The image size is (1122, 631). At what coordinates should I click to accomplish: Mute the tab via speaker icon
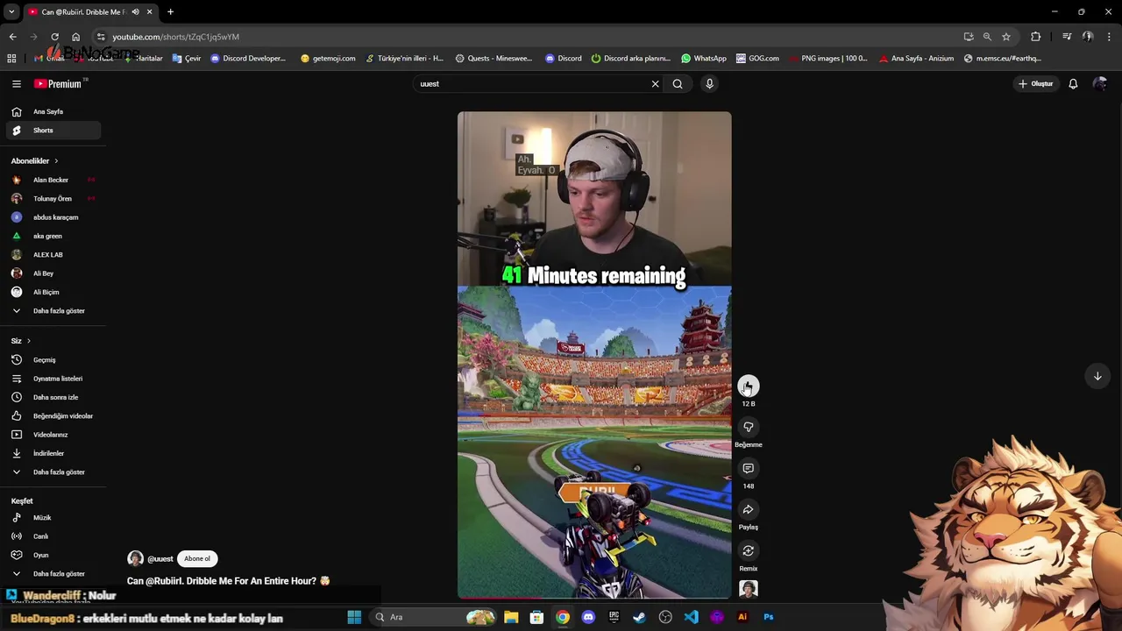click(135, 12)
